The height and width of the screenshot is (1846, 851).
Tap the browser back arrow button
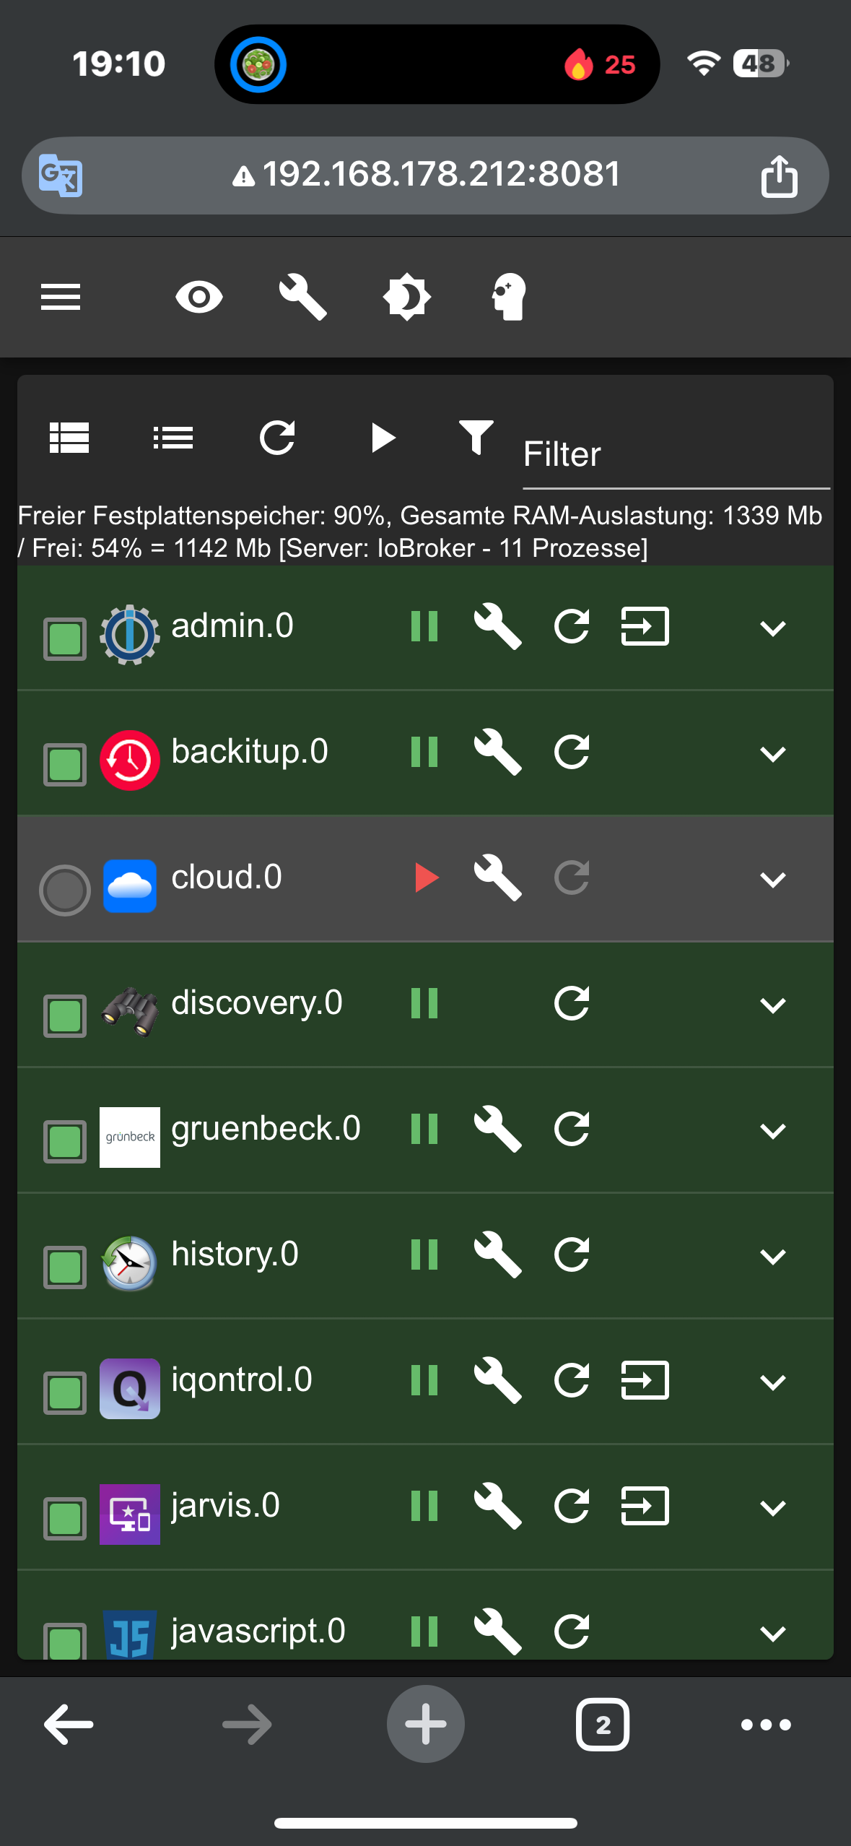coord(69,1725)
